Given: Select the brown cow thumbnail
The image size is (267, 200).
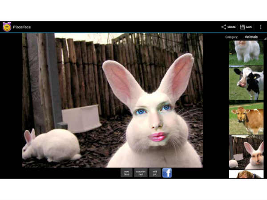Looking at the screenshot, I should click(246, 118).
